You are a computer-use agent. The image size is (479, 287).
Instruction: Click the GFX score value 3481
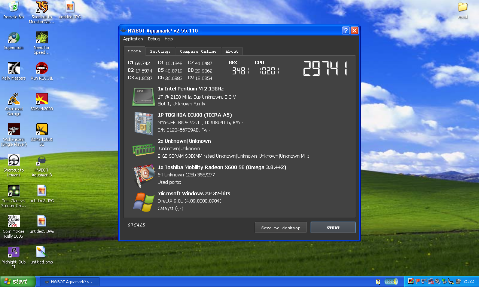click(x=241, y=71)
